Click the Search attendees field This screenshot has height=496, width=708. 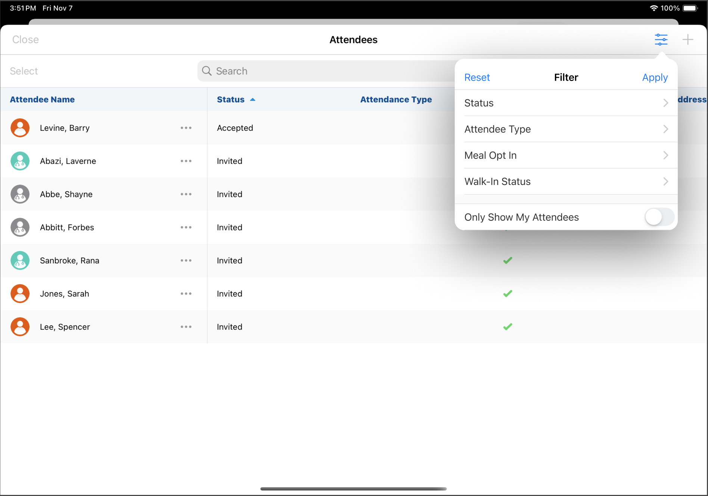325,71
